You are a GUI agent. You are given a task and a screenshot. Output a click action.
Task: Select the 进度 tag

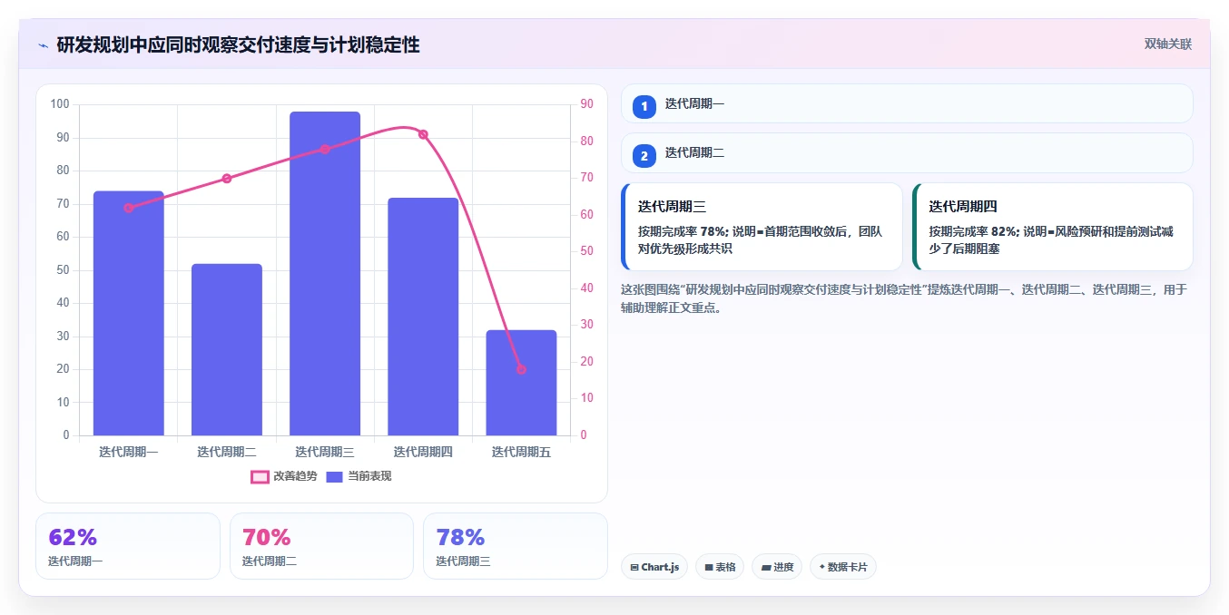(777, 567)
